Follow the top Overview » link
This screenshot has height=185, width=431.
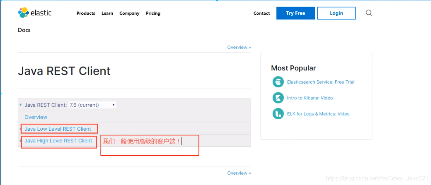pyautogui.click(x=239, y=47)
